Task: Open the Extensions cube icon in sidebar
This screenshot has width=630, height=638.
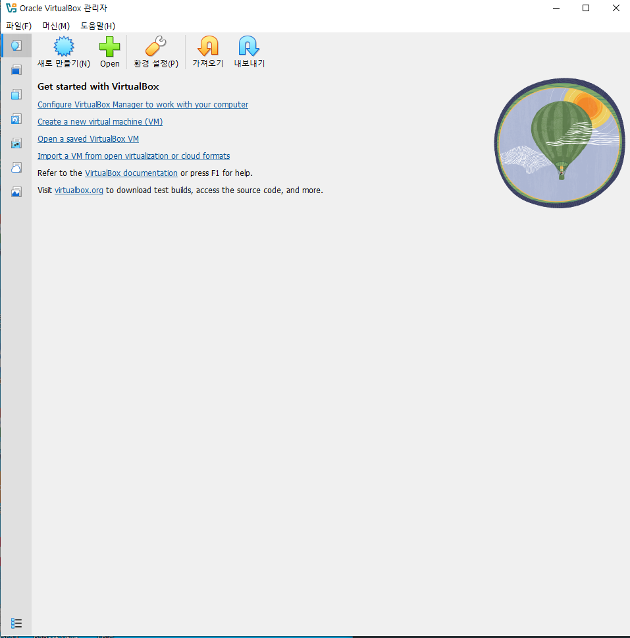Action: 16,94
